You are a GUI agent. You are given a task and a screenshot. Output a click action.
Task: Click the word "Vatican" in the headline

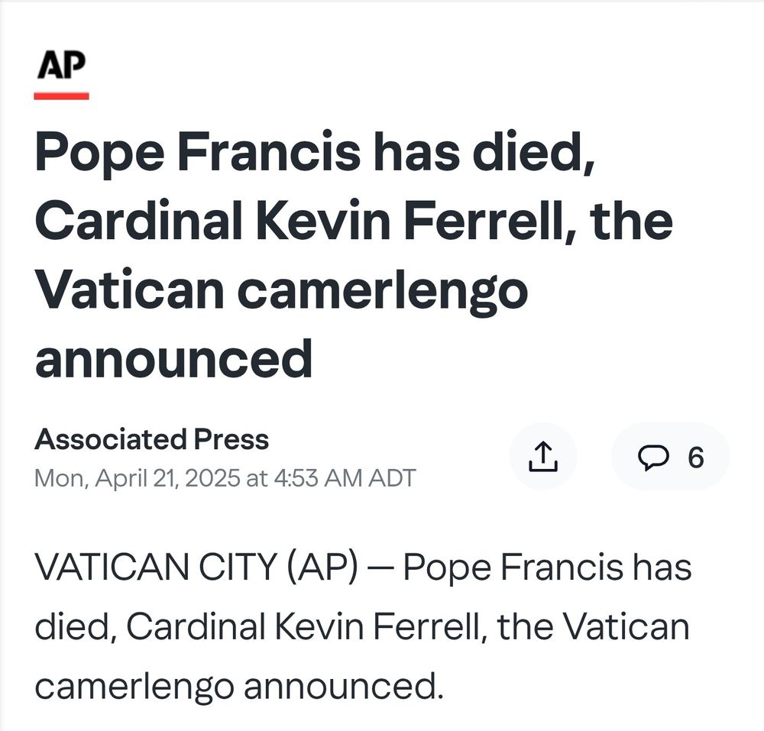(130, 290)
